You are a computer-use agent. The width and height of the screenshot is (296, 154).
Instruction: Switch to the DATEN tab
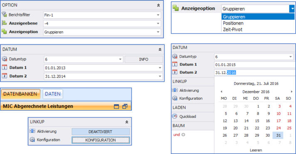point(53,94)
